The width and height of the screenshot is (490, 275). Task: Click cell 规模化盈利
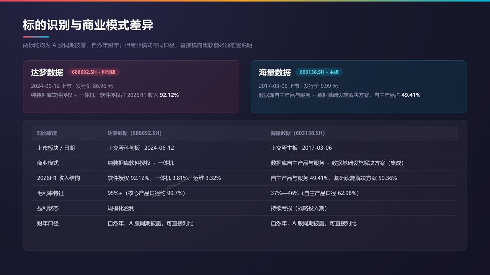coord(121,208)
